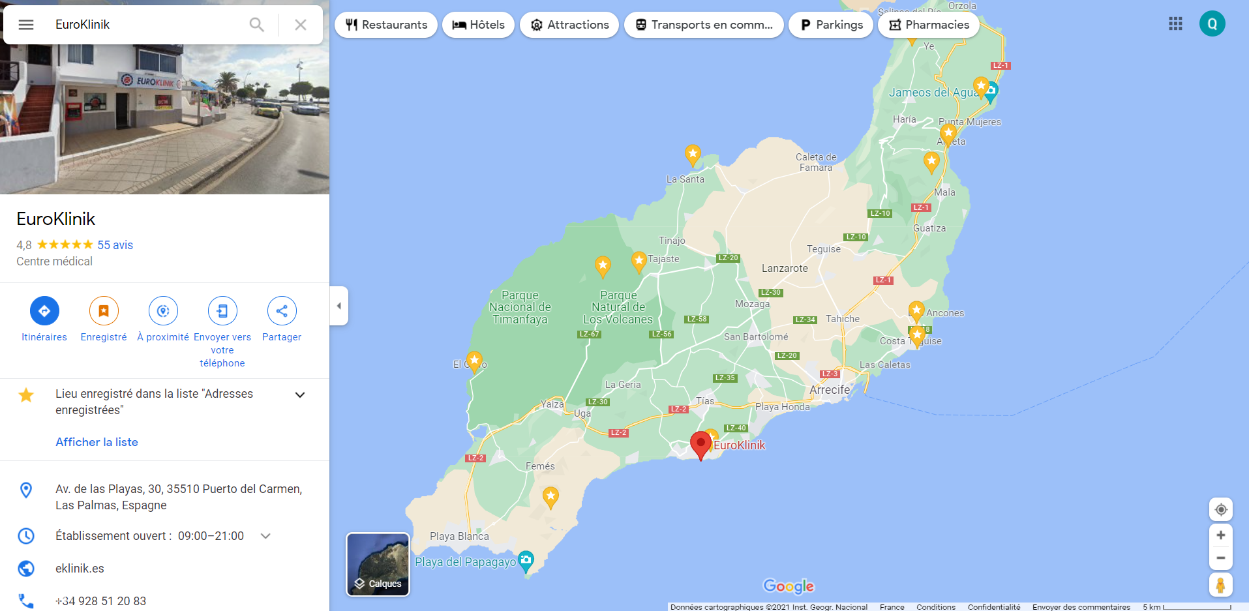Click the phone number +34 928 51 20 83
1249x611 pixels.
(x=100, y=601)
